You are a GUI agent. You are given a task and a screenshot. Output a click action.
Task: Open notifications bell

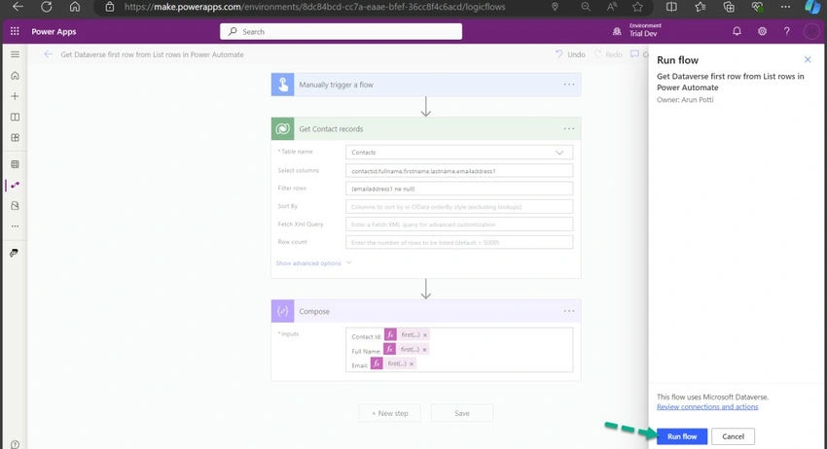(x=737, y=31)
